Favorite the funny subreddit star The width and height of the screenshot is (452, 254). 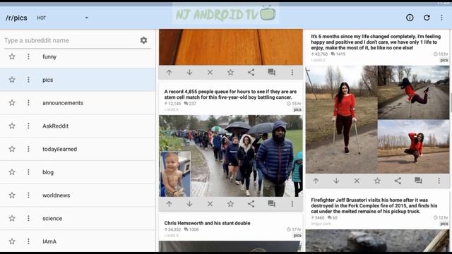[12, 56]
